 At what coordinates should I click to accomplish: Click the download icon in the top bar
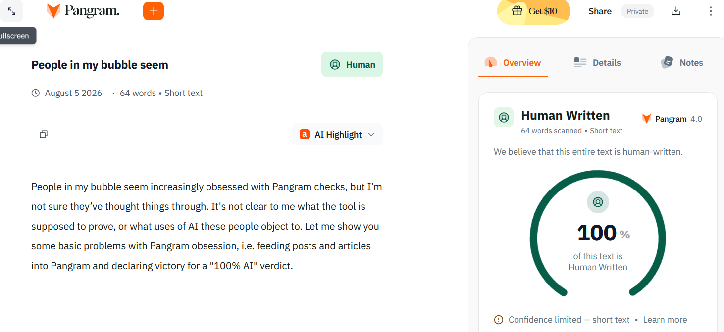pyautogui.click(x=676, y=11)
